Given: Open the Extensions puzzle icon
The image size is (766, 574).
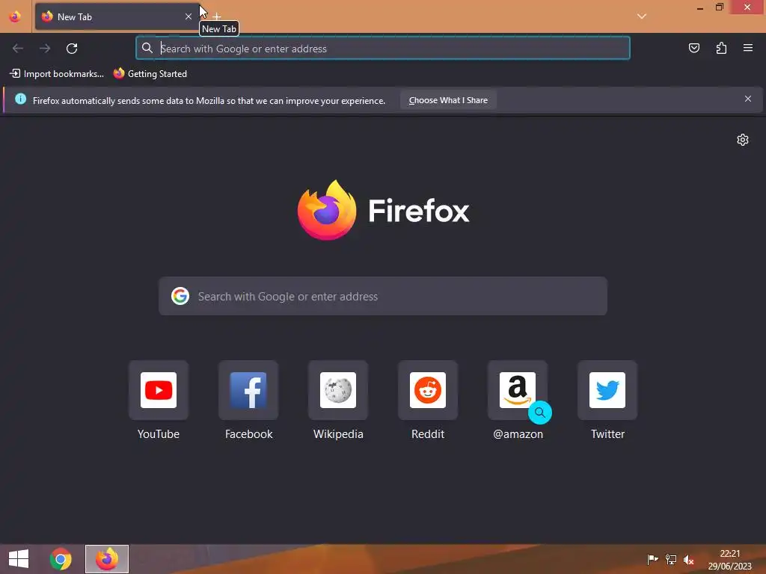Looking at the screenshot, I should pos(721,48).
